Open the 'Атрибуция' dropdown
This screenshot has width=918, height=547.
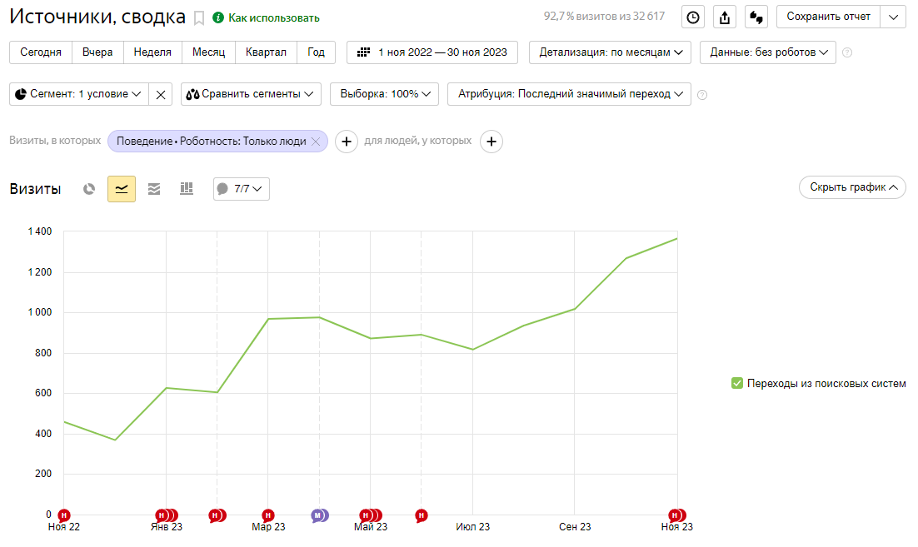click(x=569, y=94)
